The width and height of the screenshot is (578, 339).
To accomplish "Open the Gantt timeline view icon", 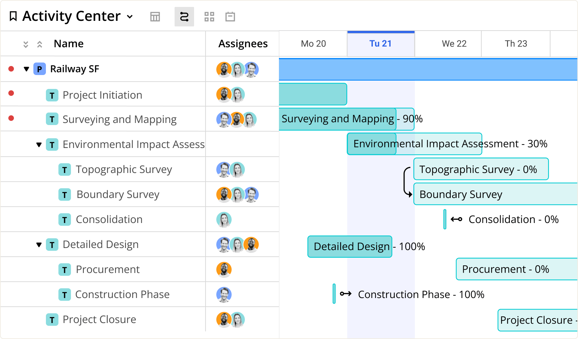I will (x=184, y=16).
